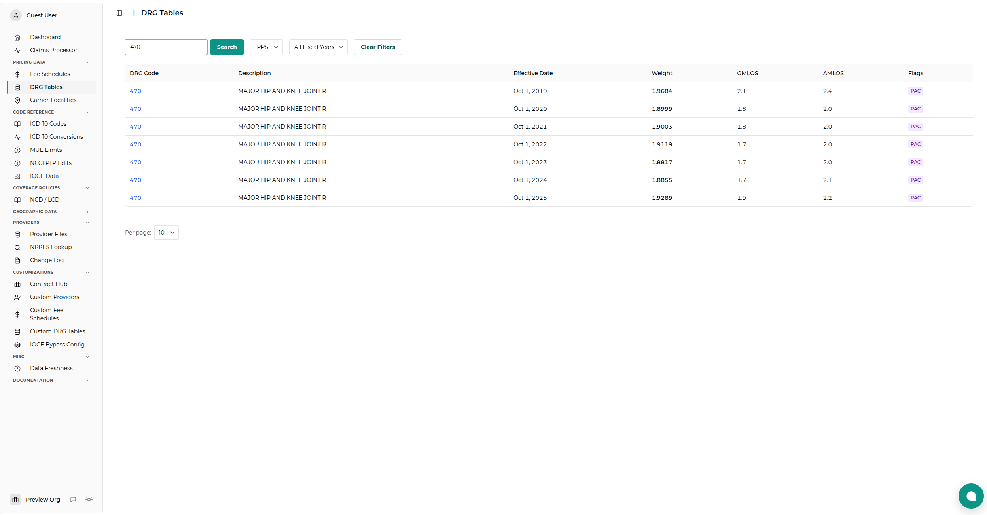Click the ICD-10 Conversions pulse icon
Screen dimensions: 987x515
point(17,137)
